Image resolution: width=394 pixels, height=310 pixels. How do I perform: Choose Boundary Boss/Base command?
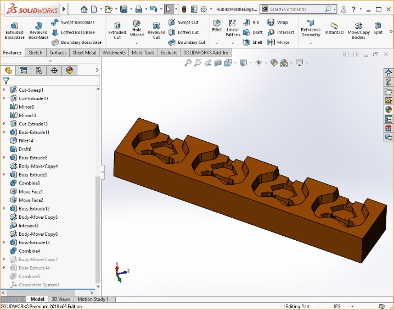[x=76, y=42]
